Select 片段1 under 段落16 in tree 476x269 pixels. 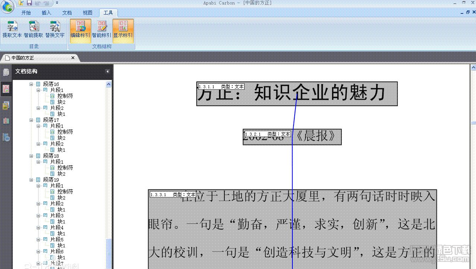(57, 90)
